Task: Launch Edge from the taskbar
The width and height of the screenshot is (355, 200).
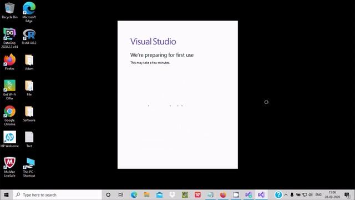Action: click(x=134, y=195)
